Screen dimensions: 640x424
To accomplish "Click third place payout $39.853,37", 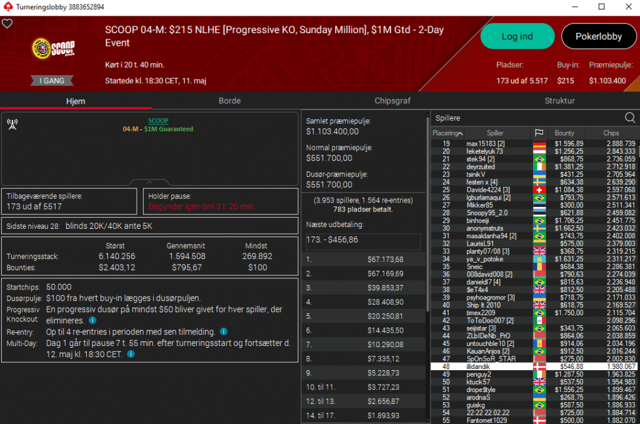I will (385, 288).
